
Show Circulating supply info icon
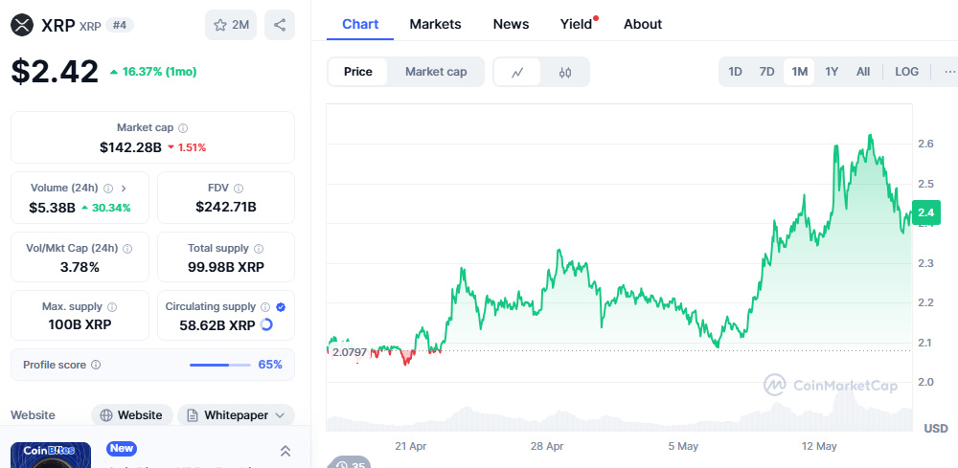(x=265, y=307)
